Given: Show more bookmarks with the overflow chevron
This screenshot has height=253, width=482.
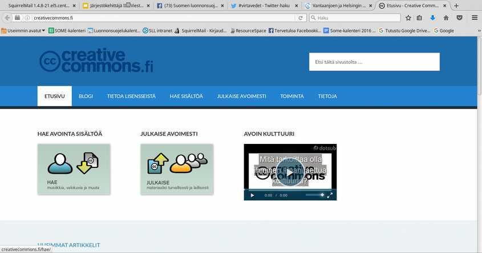Looking at the screenshot, I should click(x=479, y=30).
